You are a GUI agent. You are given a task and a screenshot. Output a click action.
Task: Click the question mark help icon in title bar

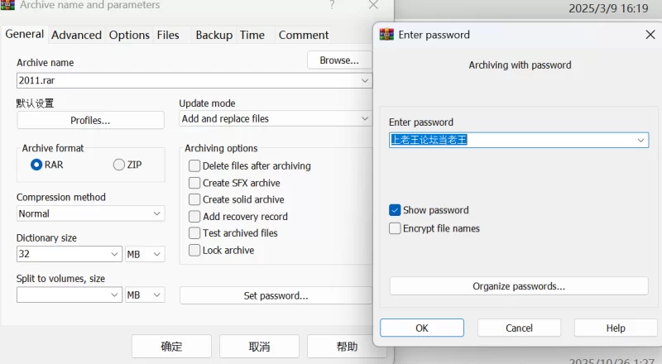(332, 5)
